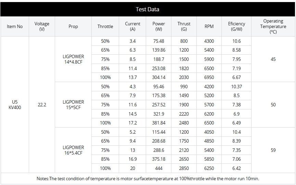
Task: Select the Current (A) column header
Action: coord(133,26)
